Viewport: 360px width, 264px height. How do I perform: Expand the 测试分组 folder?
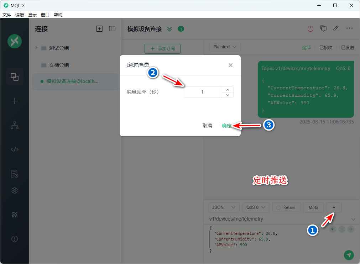[x=36, y=48]
